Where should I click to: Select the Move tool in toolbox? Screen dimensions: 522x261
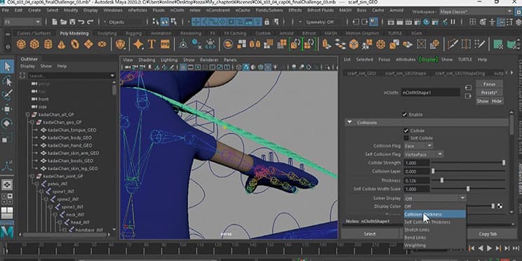tap(7, 109)
